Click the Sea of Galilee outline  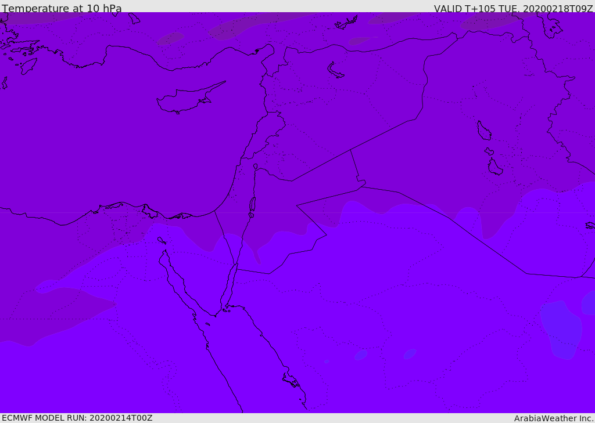pyautogui.click(x=256, y=167)
